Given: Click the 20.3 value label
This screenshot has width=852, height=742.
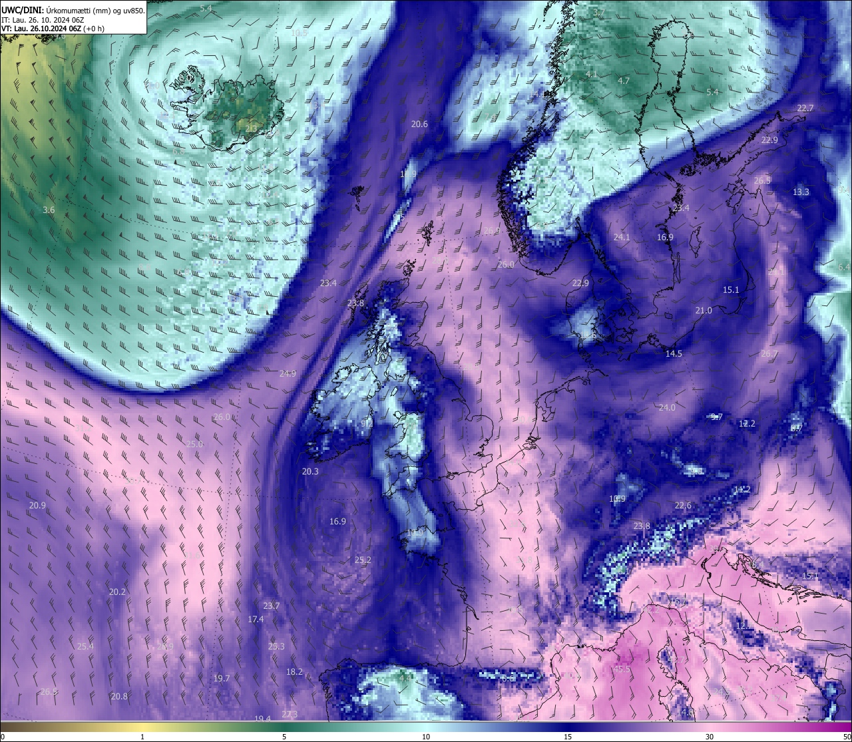Looking at the screenshot, I should pyautogui.click(x=310, y=472).
